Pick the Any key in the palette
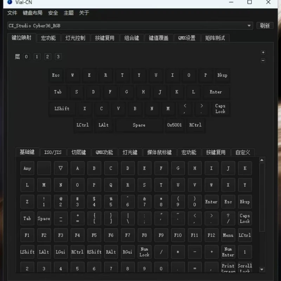The width and height of the screenshot is (281, 281). pos(27,168)
